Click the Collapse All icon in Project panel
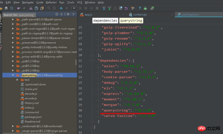223x134 pixels. pos(61,14)
